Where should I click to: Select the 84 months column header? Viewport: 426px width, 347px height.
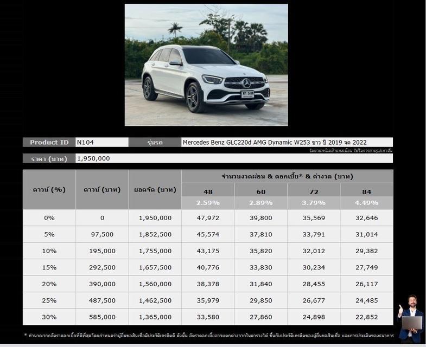pos(366,191)
